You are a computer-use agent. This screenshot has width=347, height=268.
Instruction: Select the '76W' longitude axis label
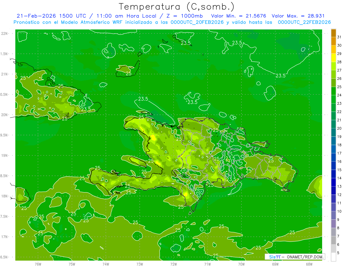[38, 264]
